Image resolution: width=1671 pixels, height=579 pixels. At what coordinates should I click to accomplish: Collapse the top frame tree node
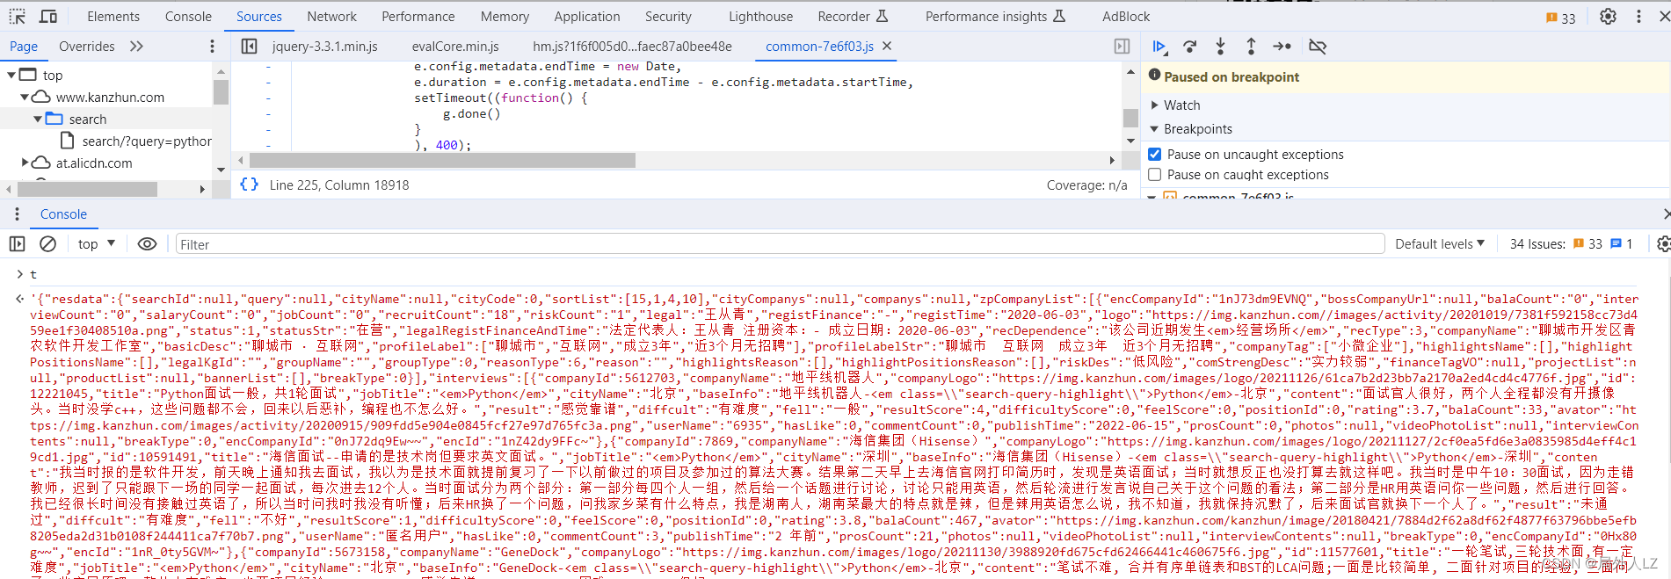point(11,75)
